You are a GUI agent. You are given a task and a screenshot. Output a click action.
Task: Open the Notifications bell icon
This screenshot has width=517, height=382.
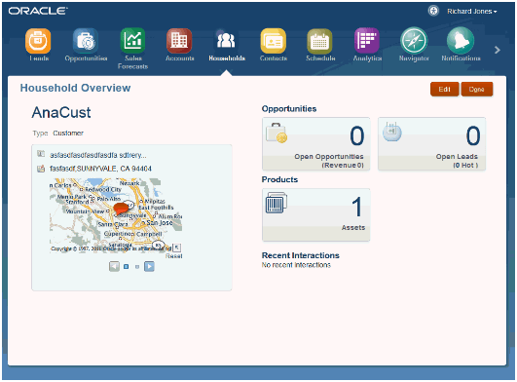(461, 41)
